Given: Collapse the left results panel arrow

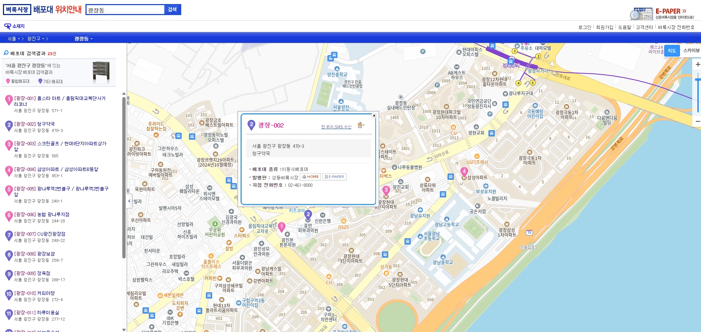Looking at the screenshot, I should (129, 201).
